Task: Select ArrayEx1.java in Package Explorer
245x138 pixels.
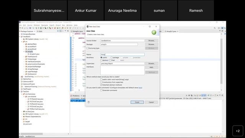Action: [34, 54]
